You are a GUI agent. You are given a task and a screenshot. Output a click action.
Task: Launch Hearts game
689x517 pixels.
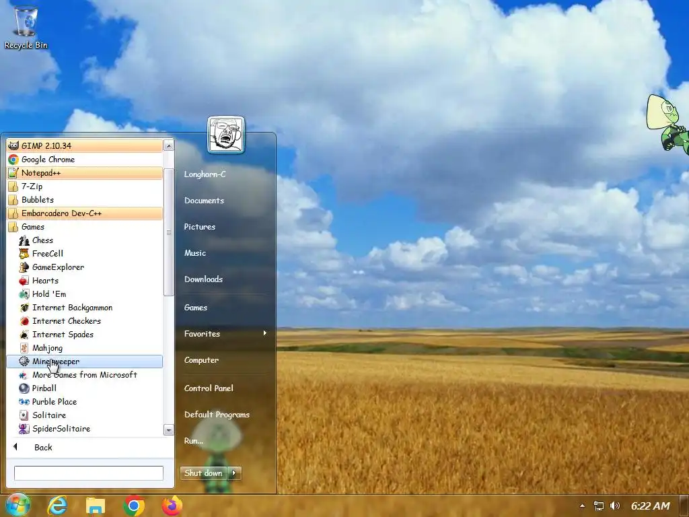click(85, 281)
